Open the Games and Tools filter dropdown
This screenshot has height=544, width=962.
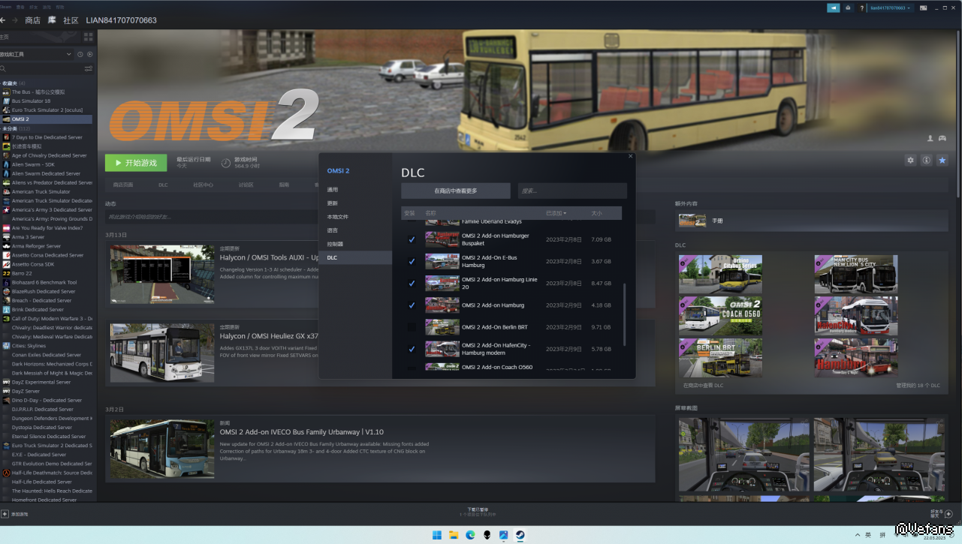(x=35, y=54)
